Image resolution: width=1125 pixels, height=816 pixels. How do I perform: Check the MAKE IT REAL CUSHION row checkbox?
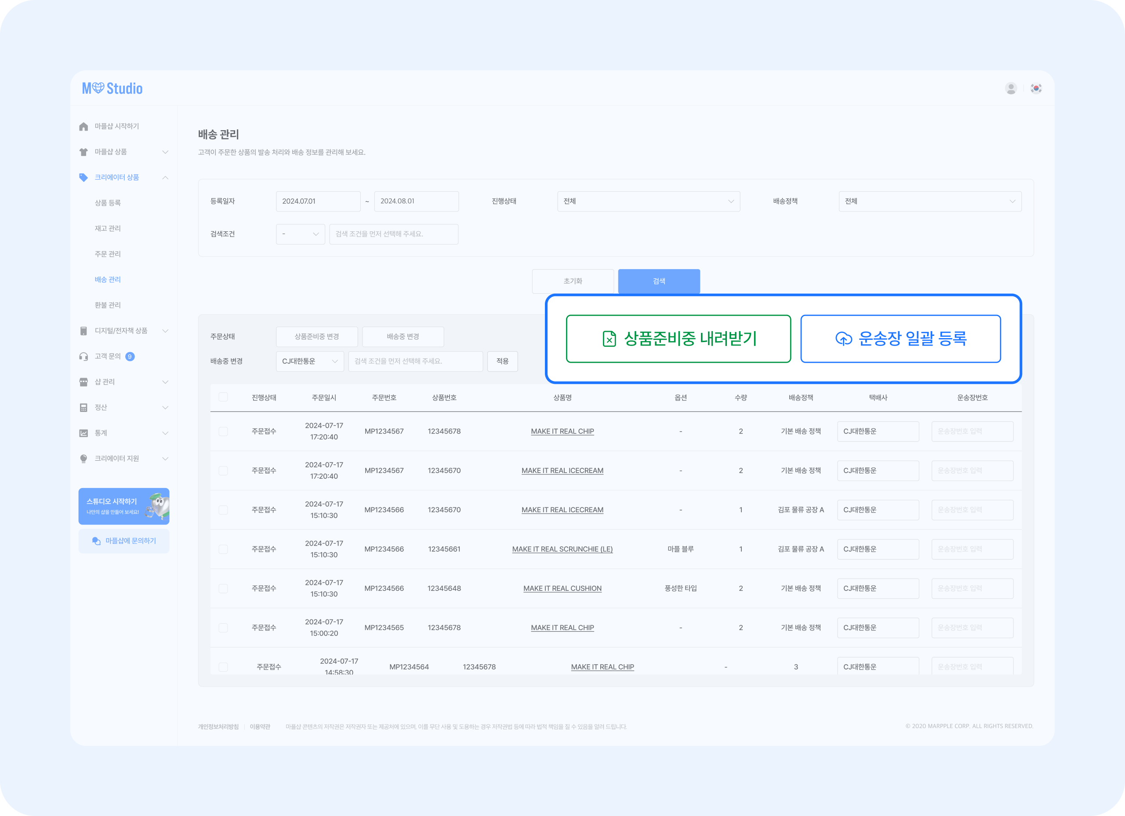click(223, 588)
